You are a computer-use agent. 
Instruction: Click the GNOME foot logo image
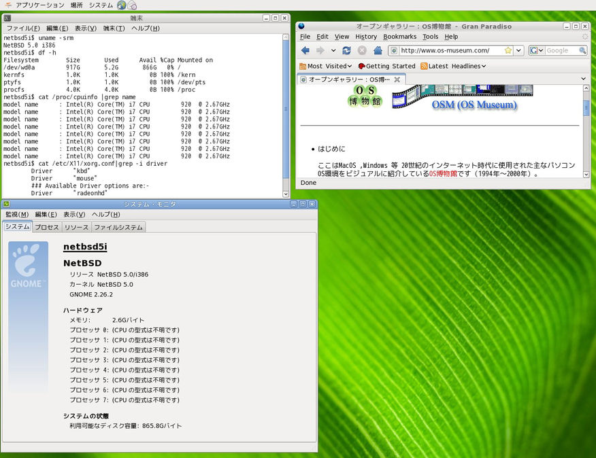coord(28,266)
